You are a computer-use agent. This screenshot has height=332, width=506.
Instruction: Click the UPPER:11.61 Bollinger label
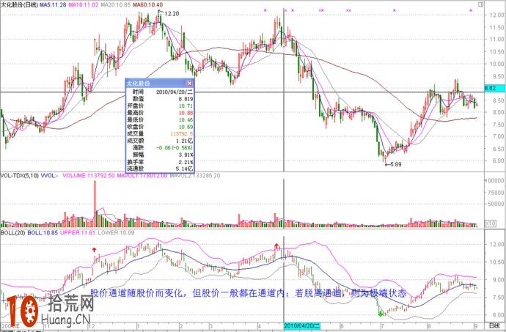[x=78, y=232]
